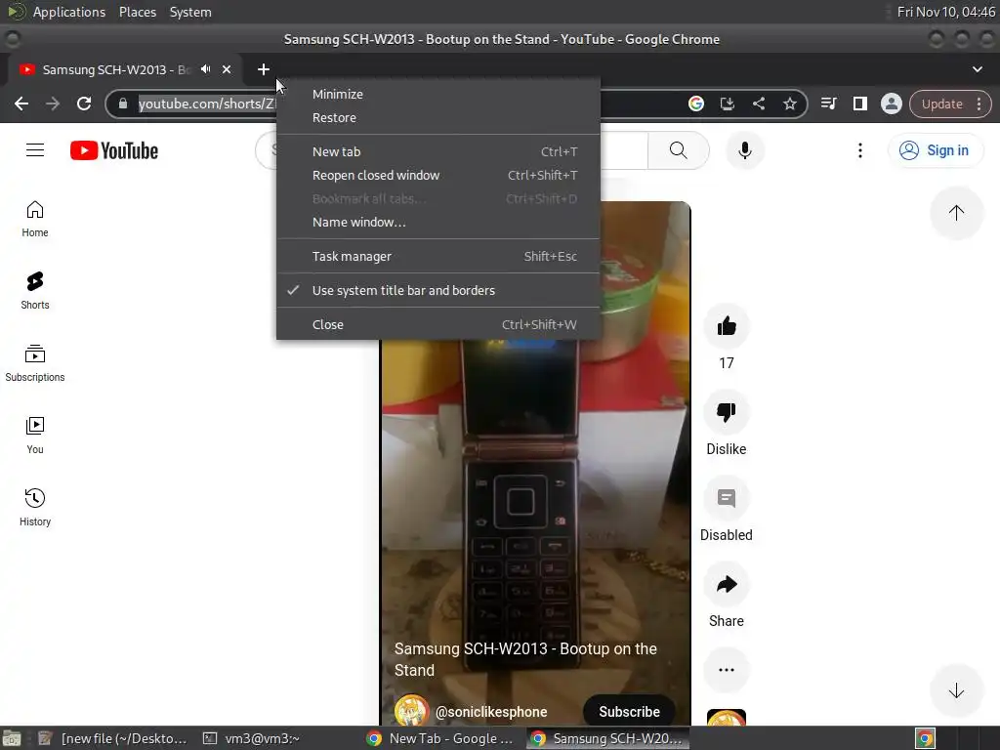This screenshot has height=750, width=1000.
Task: Click the Chrome tray icon in bottom panel
Action: click(x=925, y=738)
